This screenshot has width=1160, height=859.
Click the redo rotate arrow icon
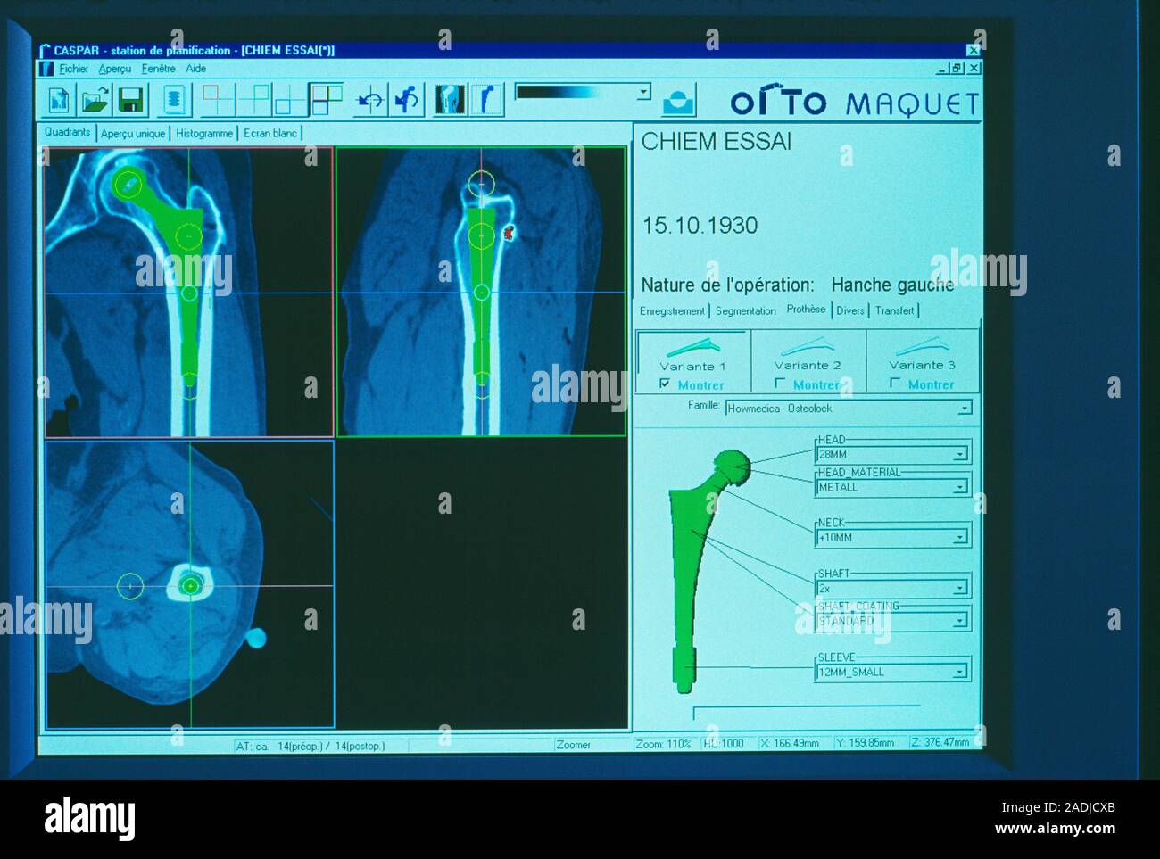pos(407,100)
